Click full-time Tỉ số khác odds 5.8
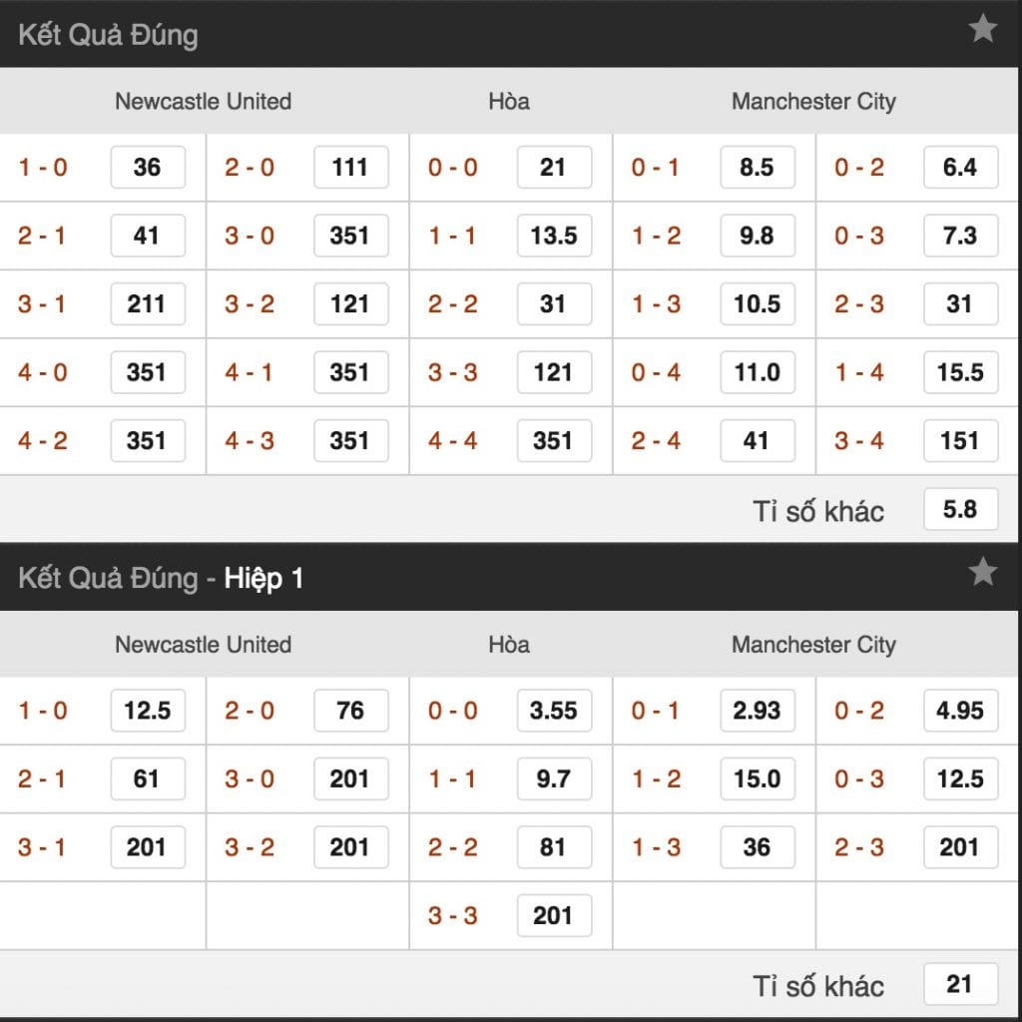Screen dimensions: 1022x1022 click(x=960, y=510)
